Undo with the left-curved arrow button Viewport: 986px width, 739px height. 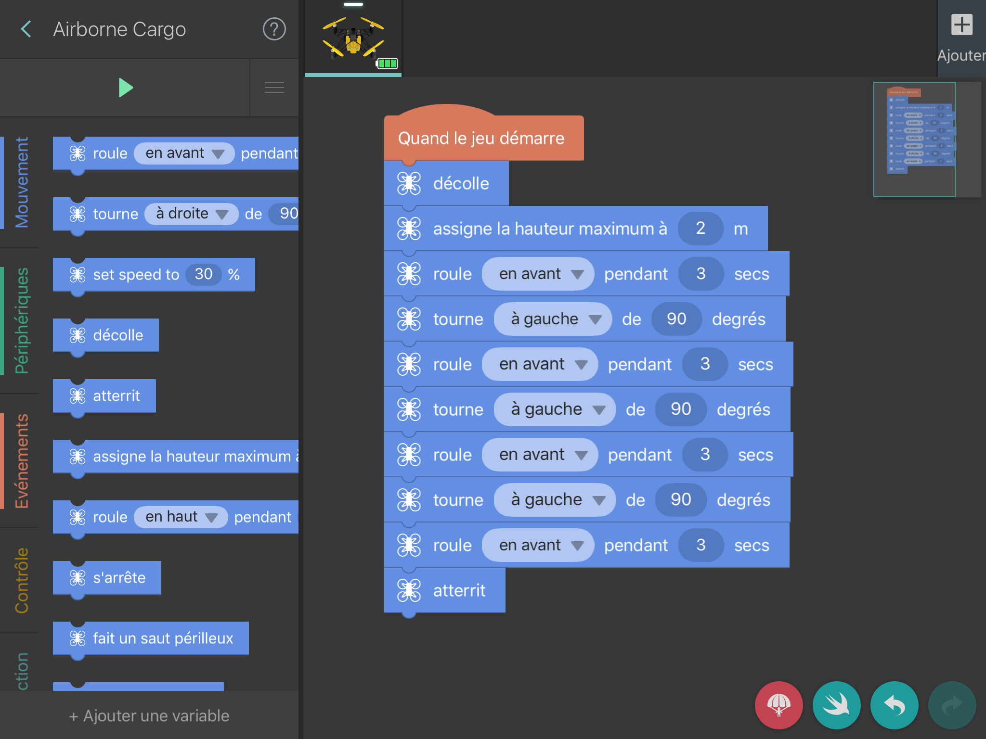point(894,705)
